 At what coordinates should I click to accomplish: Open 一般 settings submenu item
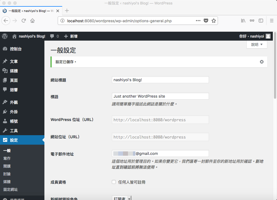(x=7, y=150)
